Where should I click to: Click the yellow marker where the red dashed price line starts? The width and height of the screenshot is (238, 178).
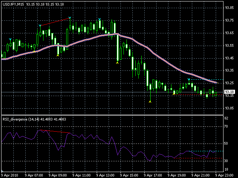tap(174, 94)
